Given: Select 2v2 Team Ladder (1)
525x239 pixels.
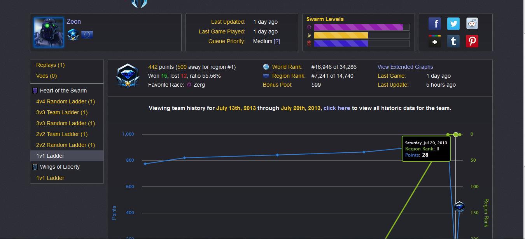Looking at the screenshot, I should point(62,134).
